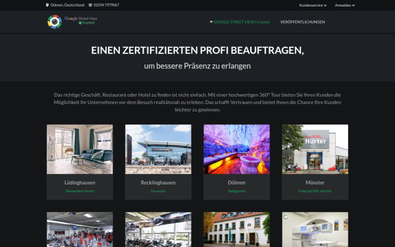
Task: Select the Dülmen card title
Action: pyautogui.click(x=236, y=182)
